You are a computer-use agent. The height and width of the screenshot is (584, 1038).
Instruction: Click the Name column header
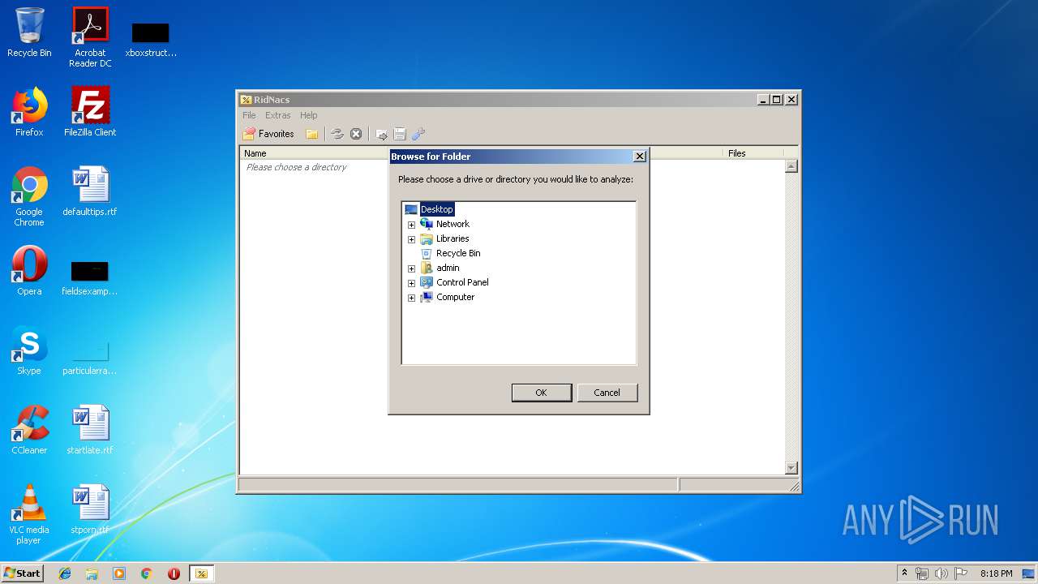(315, 153)
